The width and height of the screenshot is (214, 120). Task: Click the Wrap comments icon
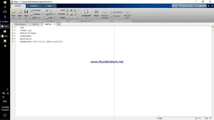[75, 14]
